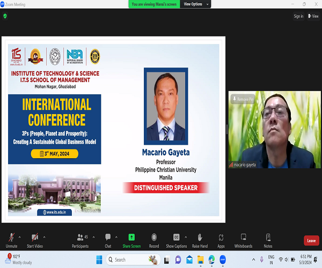Open Microsoft Edge from taskbar
This screenshot has height=268, width=322.
click(211, 260)
